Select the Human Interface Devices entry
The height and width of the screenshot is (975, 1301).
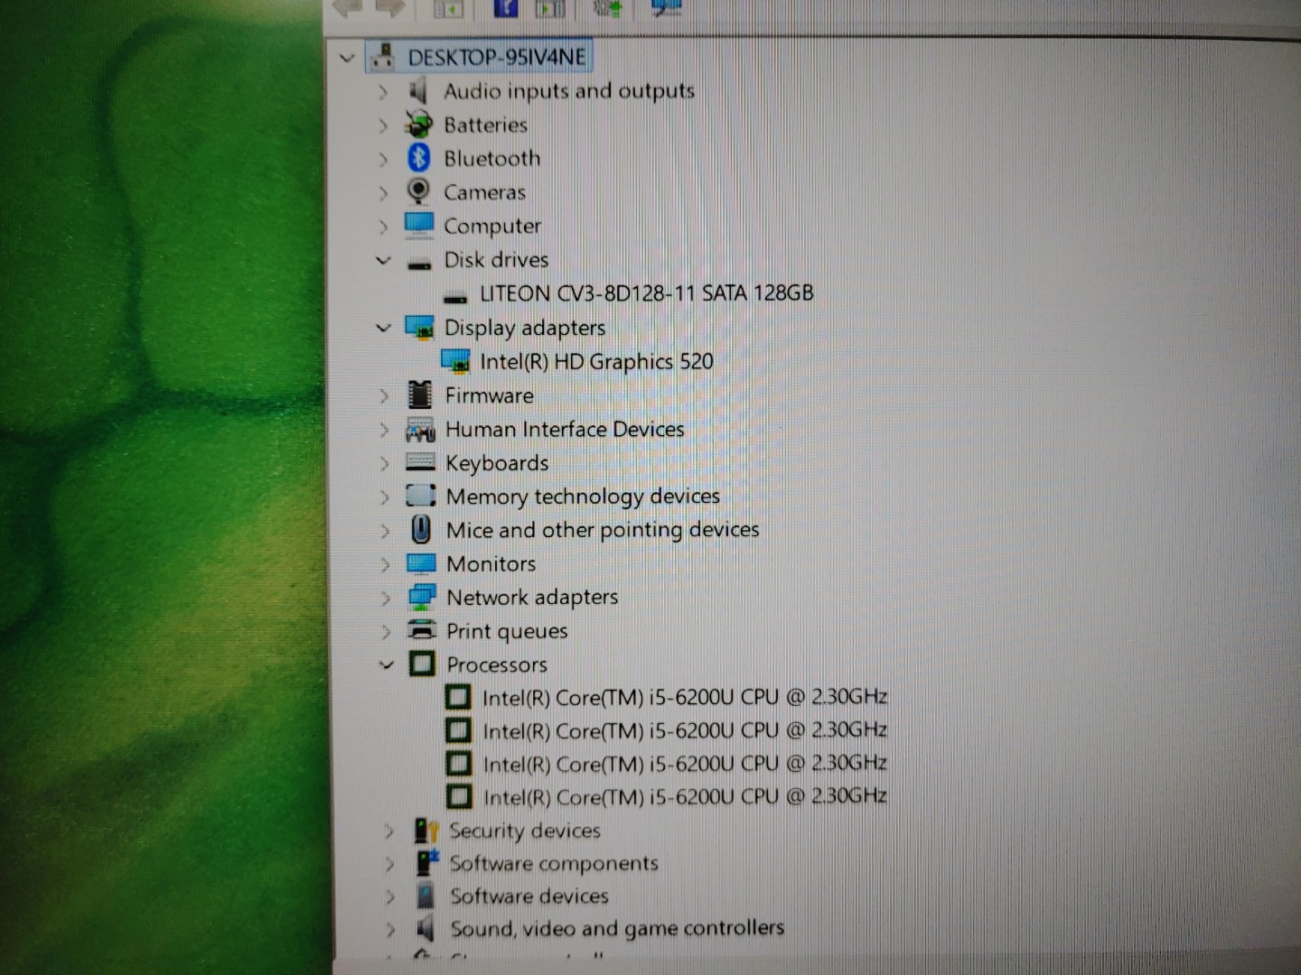click(565, 429)
